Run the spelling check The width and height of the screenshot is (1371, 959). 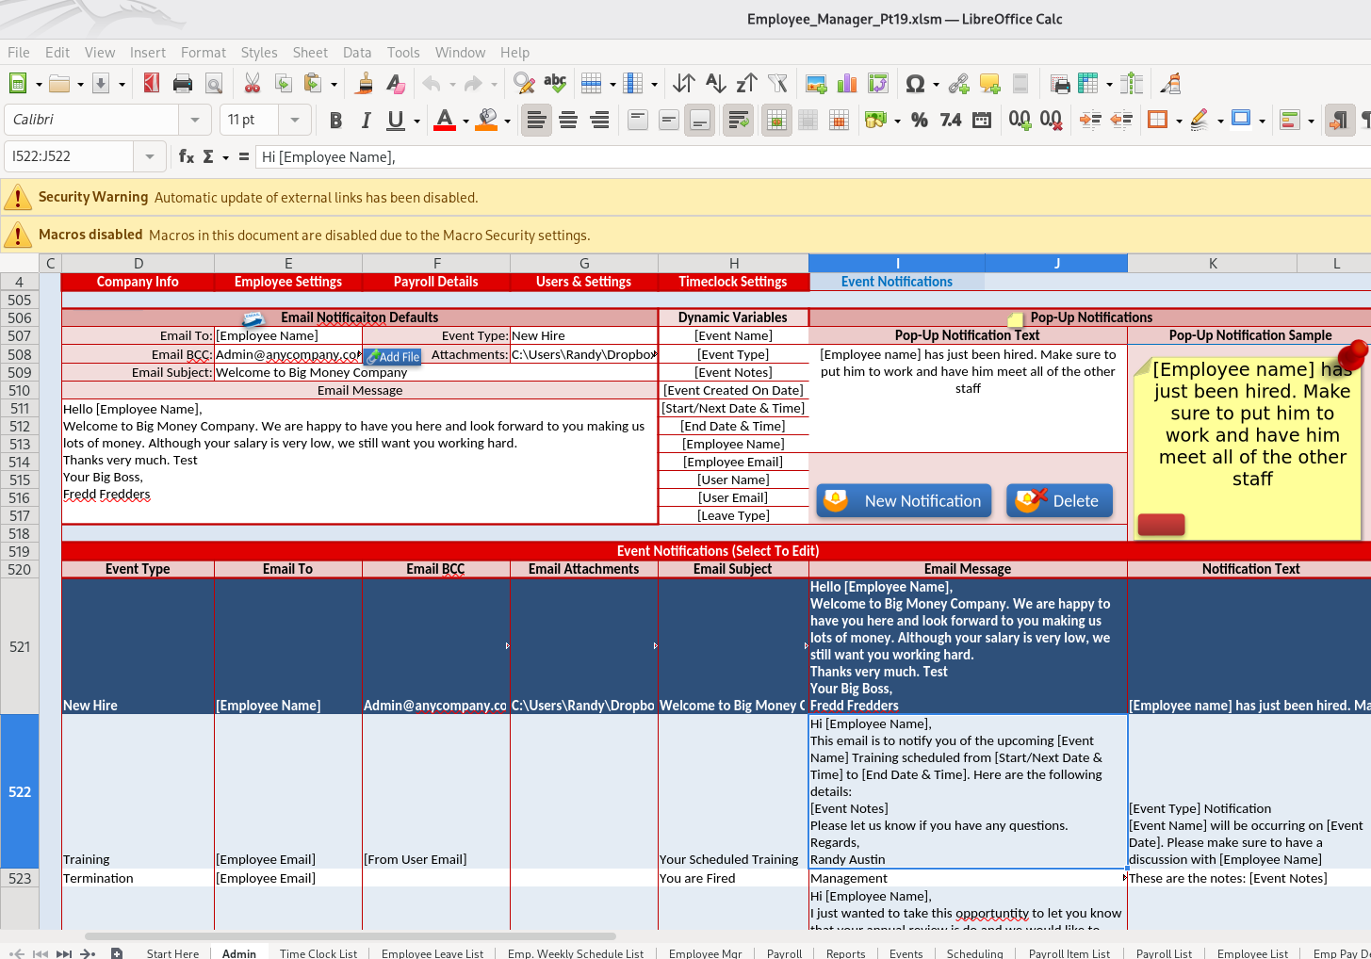coord(555,83)
